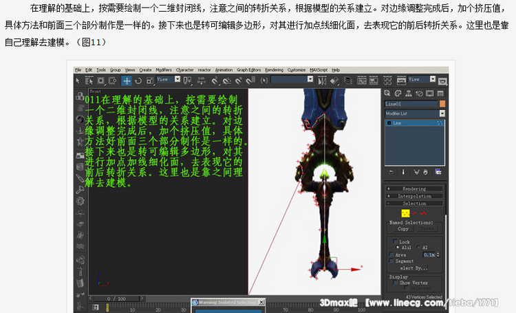Open the Modifiers menu
This screenshot has width=516, height=313.
coord(164,70)
